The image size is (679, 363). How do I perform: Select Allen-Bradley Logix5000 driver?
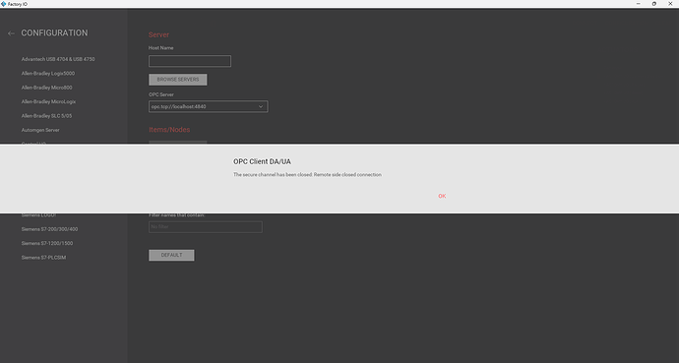(48, 74)
